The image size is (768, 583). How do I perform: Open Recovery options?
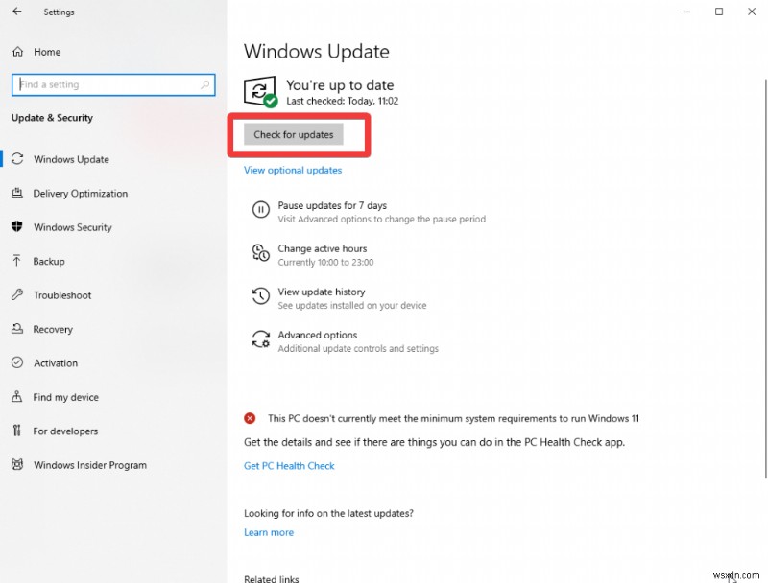(x=54, y=329)
